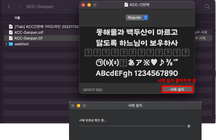Click the KCC-Ganpan Finder window title
216x140 pixels.
coord(40,6)
